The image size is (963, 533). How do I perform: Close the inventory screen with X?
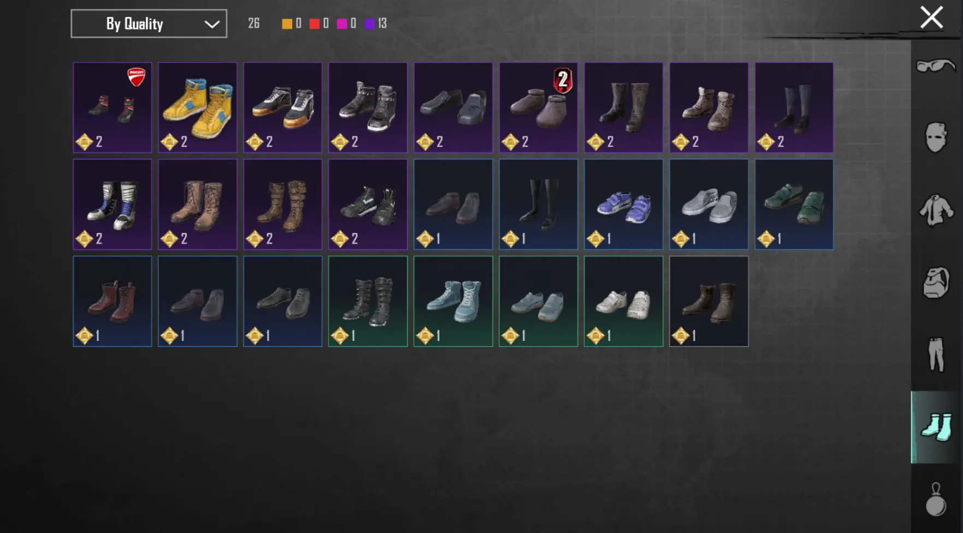[x=931, y=17]
